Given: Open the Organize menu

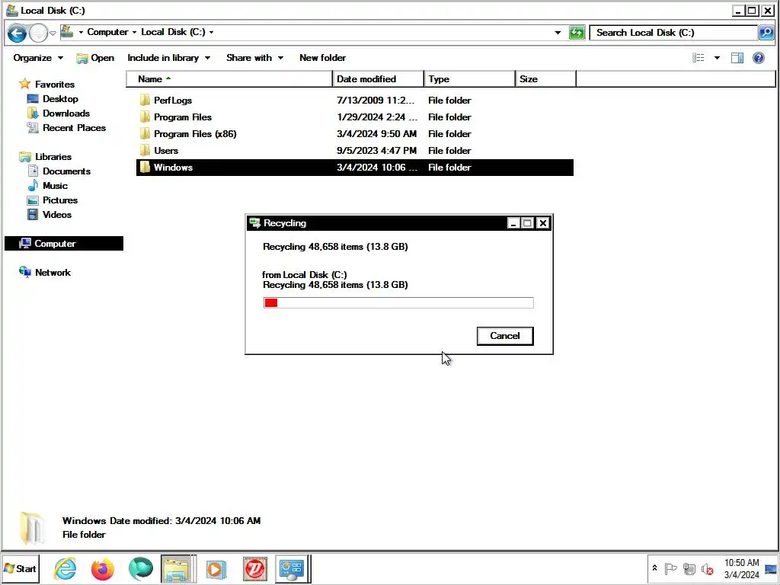Looking at the screenshot, I should coord(38,58).
